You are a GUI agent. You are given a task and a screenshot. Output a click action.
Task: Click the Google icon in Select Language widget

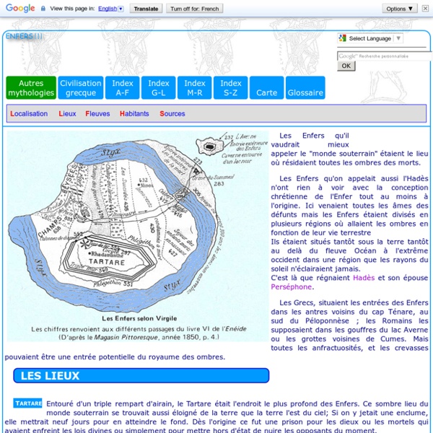pyautogui.click(x=343, y=38)
